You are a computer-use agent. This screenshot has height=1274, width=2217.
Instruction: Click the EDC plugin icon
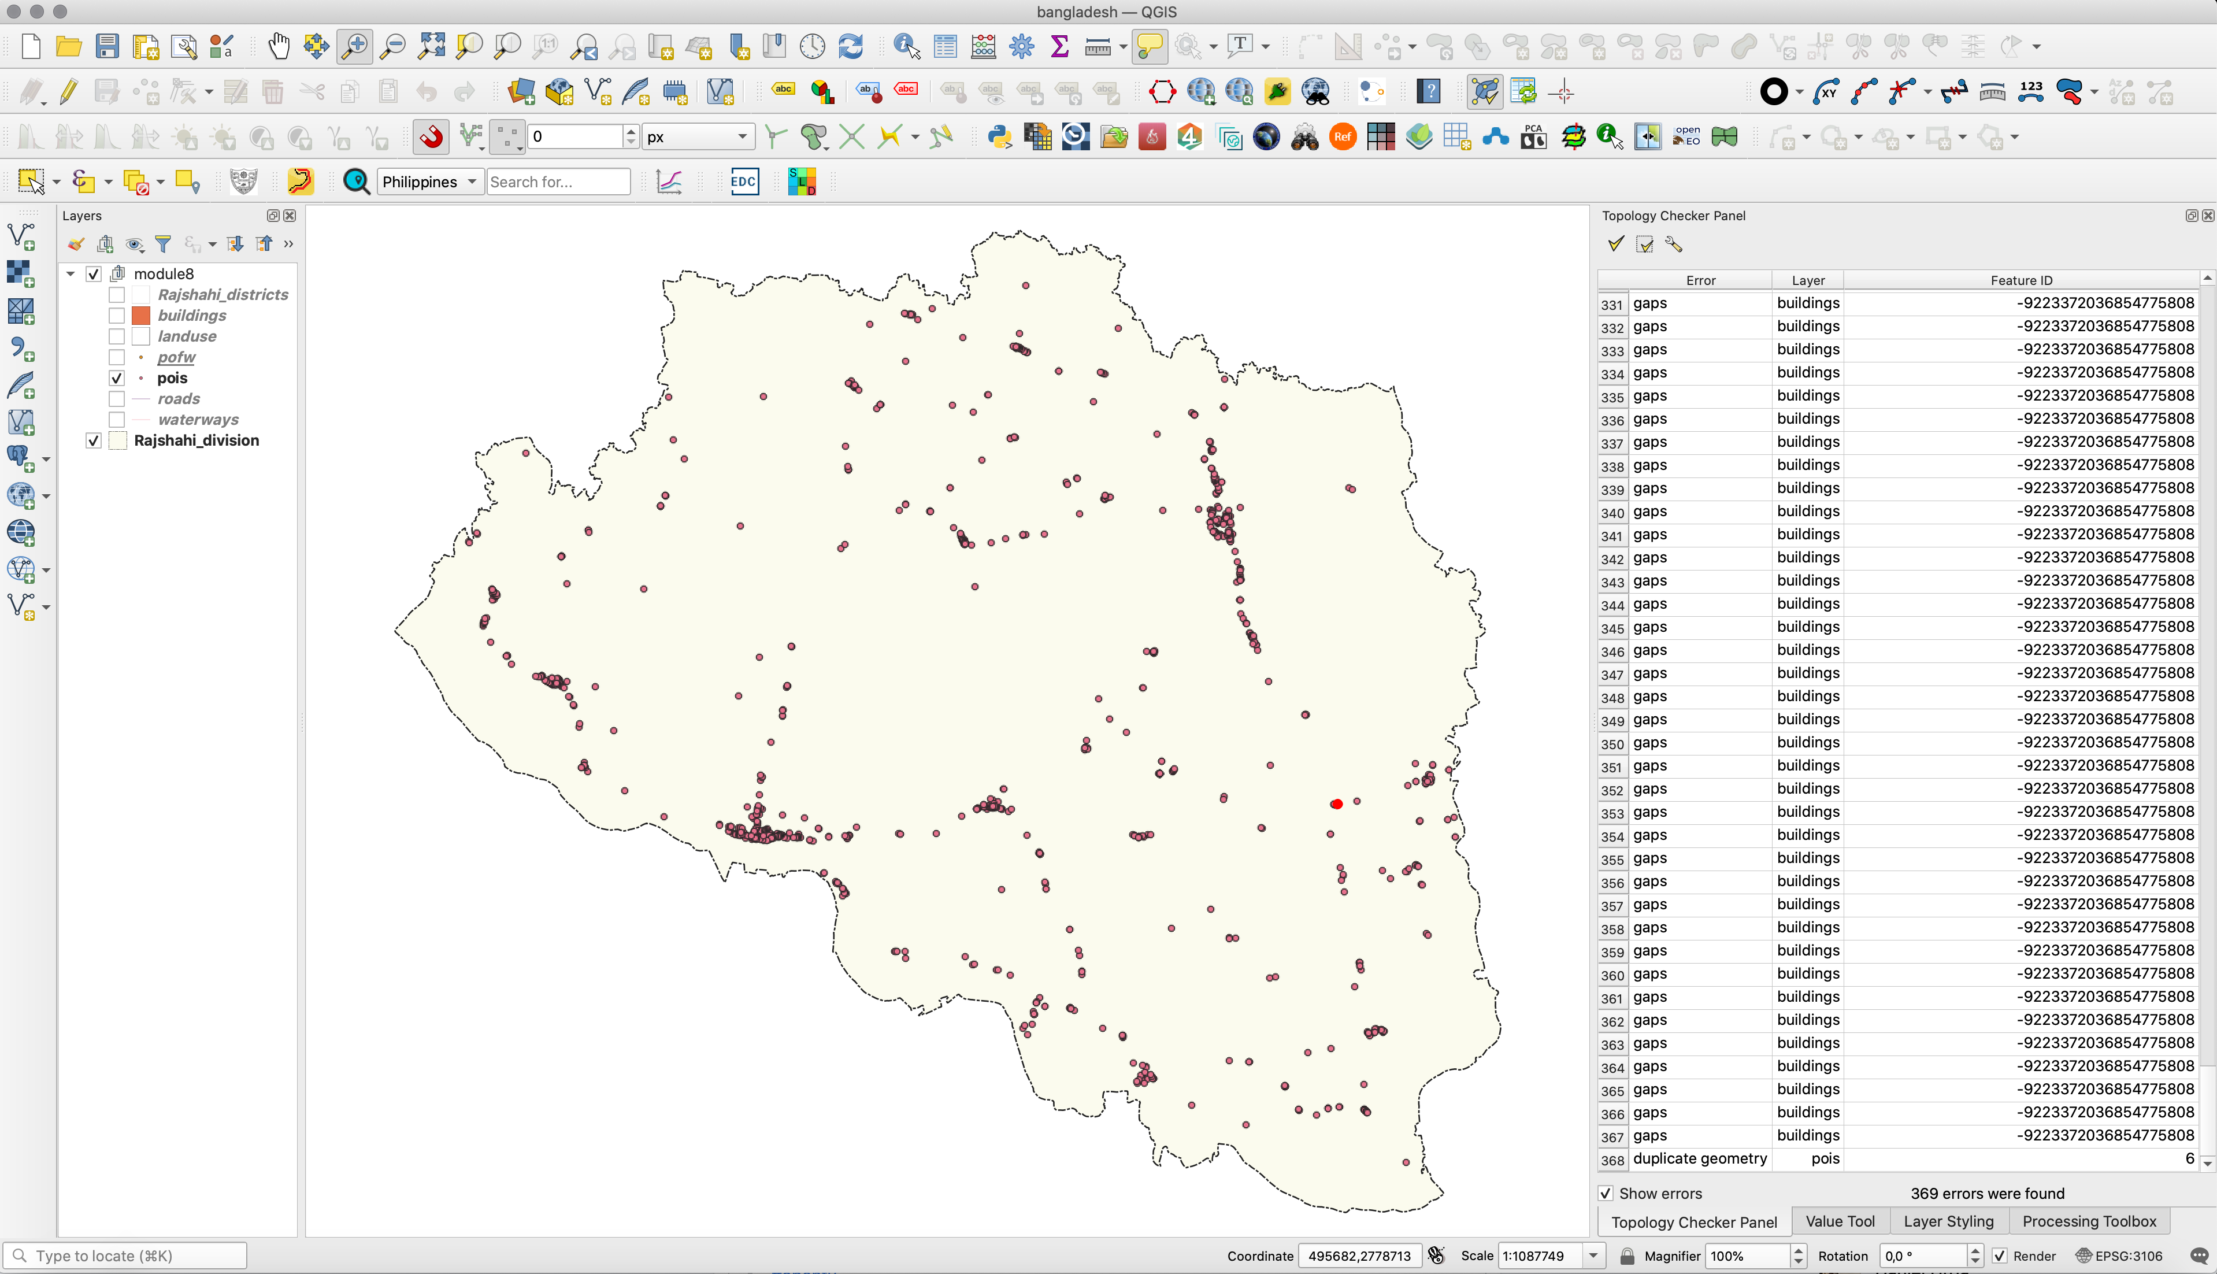[744, 182]
